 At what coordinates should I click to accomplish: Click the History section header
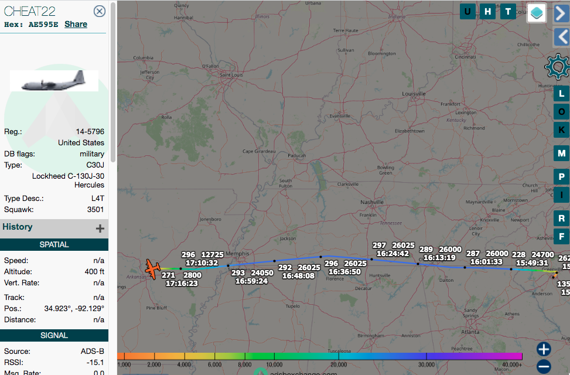tap(54, 228)
